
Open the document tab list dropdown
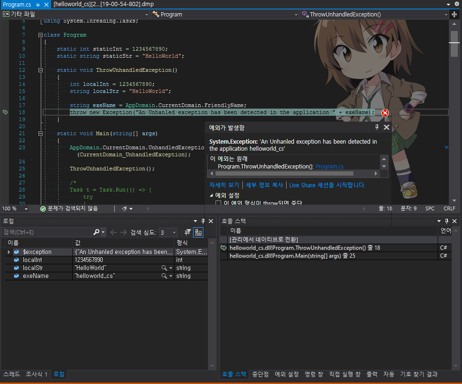pyautogui.click(x=448, y=4)
